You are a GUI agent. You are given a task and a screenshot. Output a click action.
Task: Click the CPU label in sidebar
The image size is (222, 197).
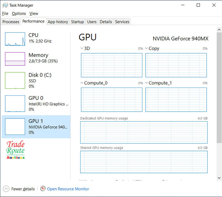click(x=33, y=35)
